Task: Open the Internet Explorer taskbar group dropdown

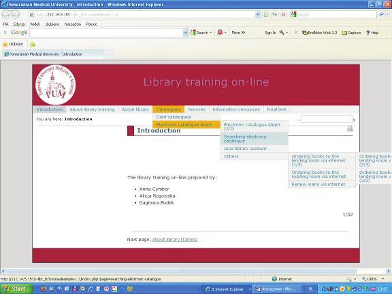Action: click(x=250, y=289)
